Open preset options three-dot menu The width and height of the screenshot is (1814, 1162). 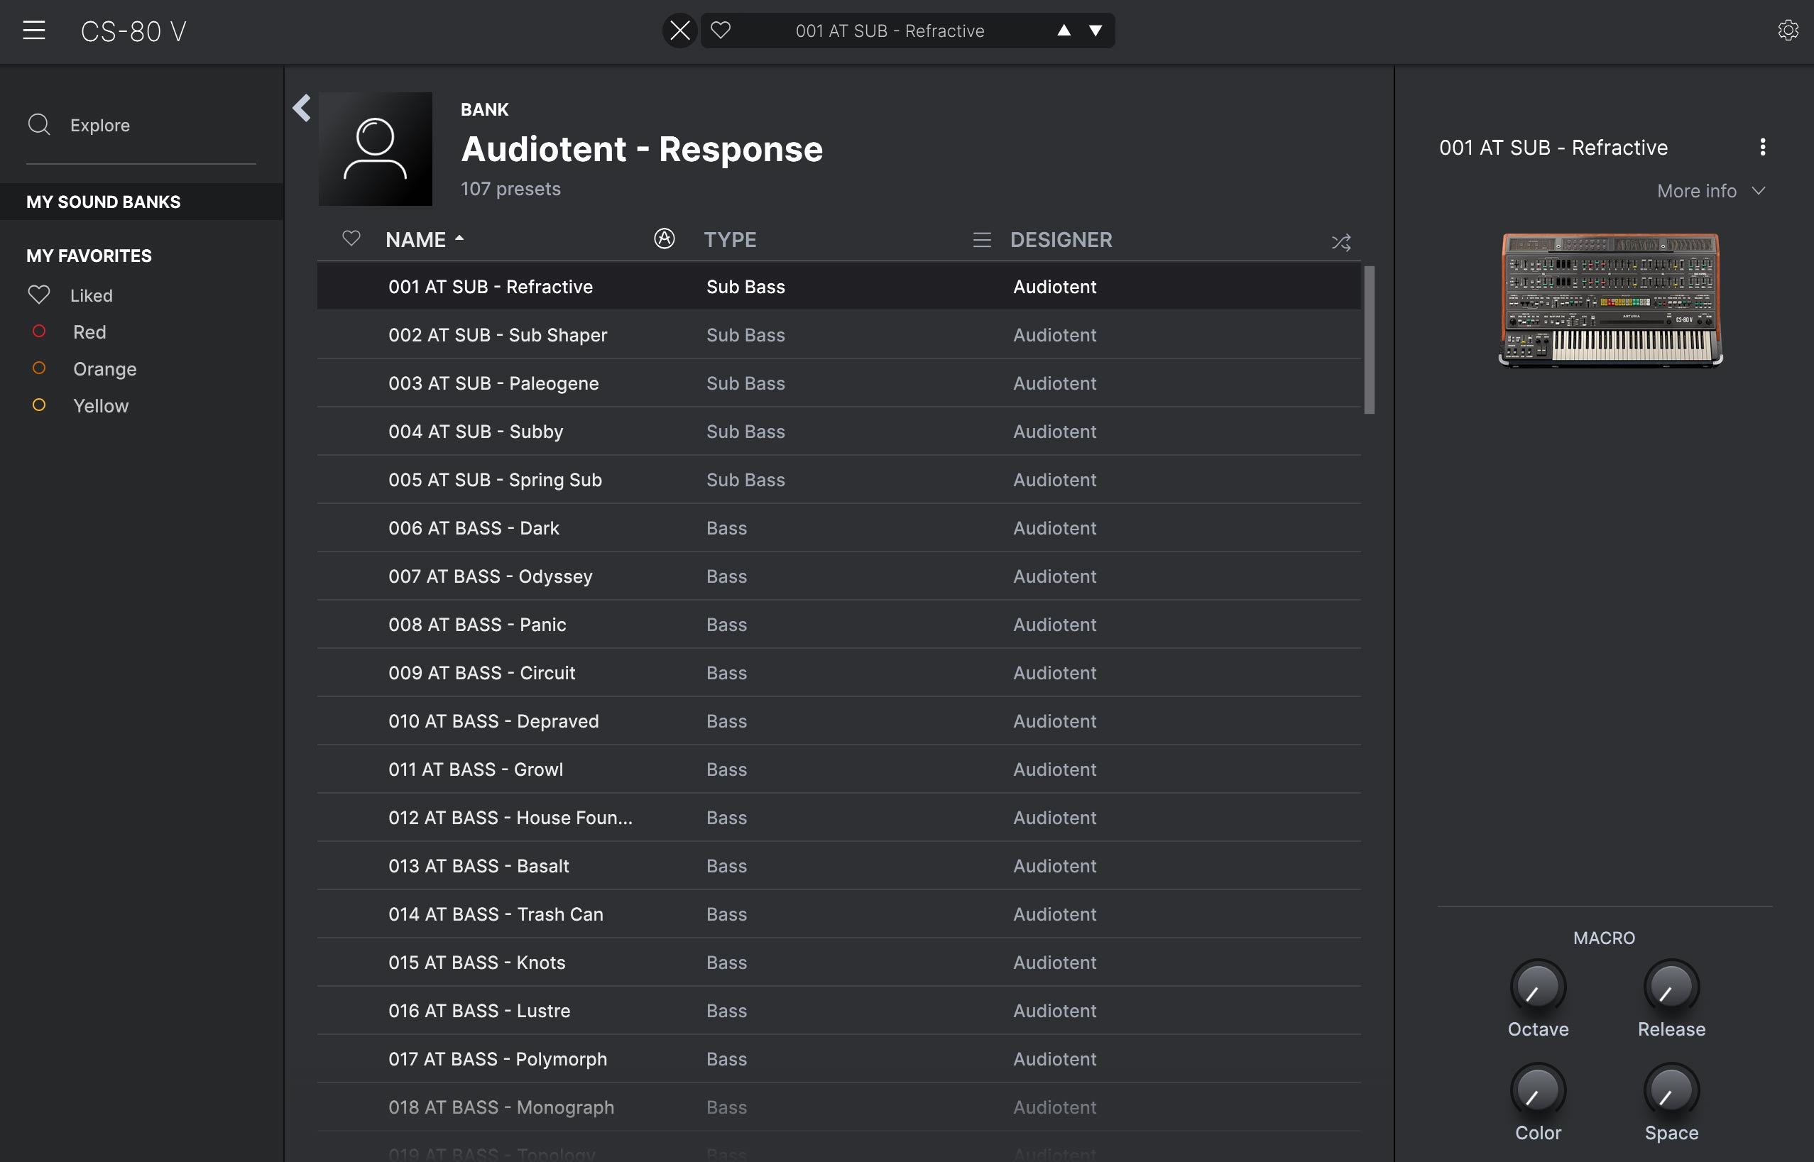(x=1763, y=147)
